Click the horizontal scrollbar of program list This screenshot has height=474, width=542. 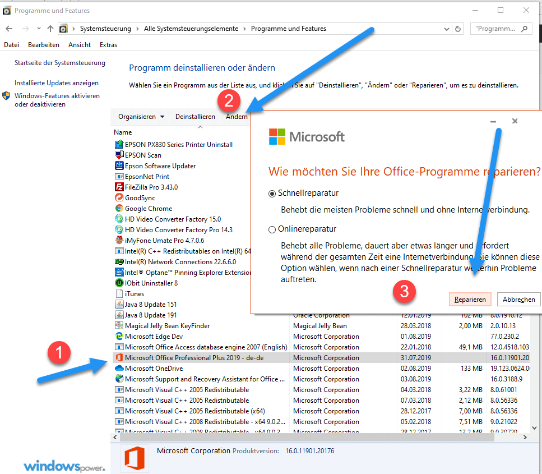pyautogui.click(x=307, y=438)
